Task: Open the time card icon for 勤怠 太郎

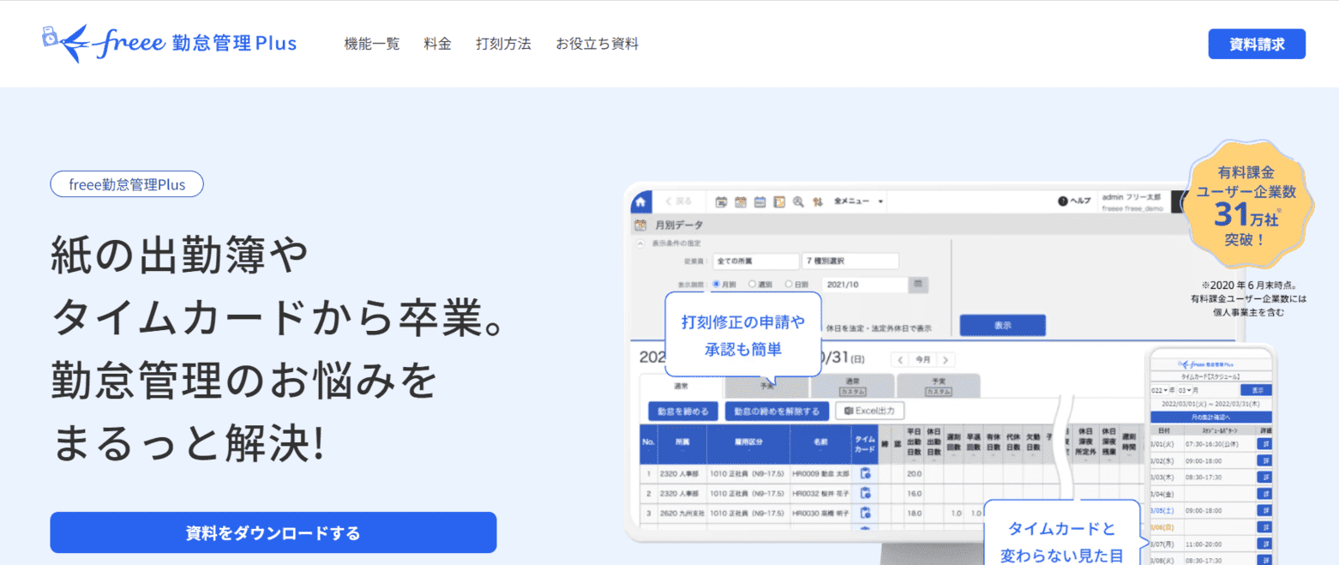Action: click(x=865, y=473)
